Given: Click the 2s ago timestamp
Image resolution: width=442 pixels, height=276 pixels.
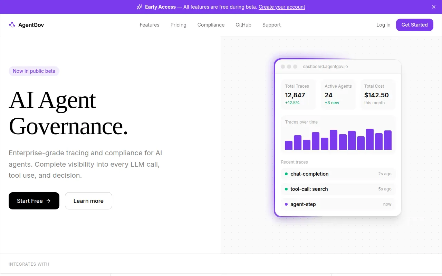Looking at the screenshot, I should coord(385,174).
